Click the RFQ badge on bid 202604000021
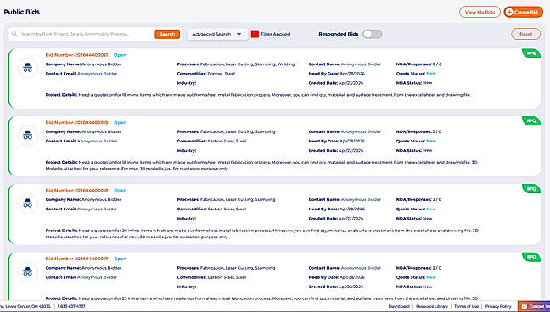The image size is (550, 312). [531, 53]
